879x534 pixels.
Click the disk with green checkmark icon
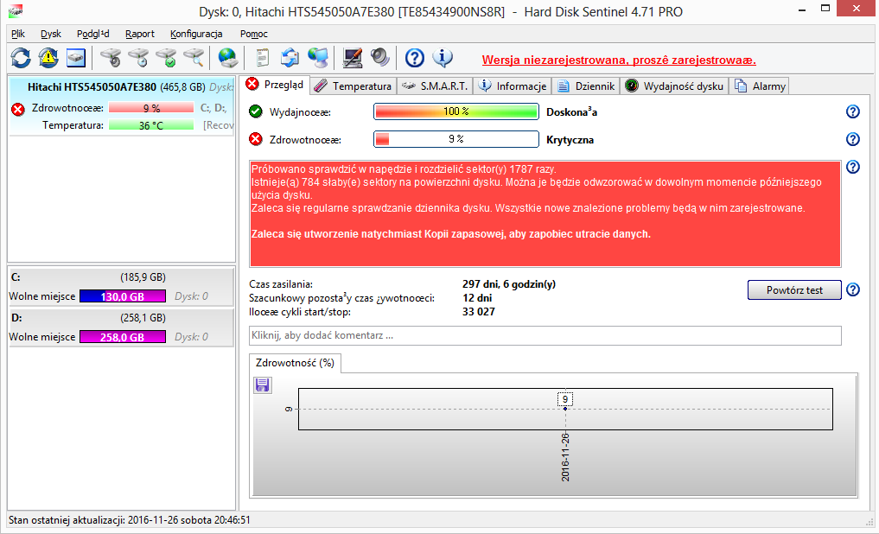[166, 58]
